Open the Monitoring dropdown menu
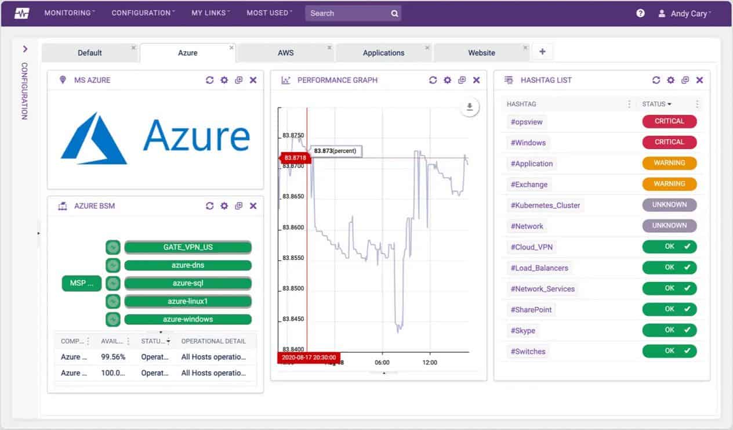Viewport: 733px width, 430px height. pyautogui.click(x=70, y=13)
